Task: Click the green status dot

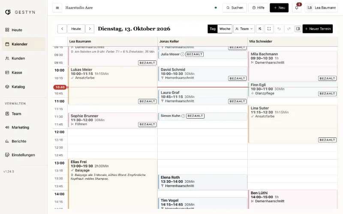Action: 216,8
